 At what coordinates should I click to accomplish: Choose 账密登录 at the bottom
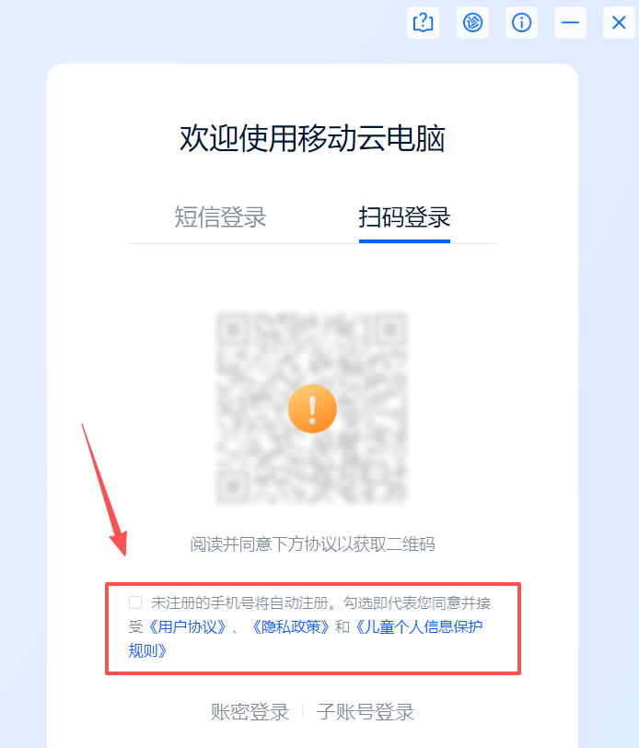tap(250, 712)
